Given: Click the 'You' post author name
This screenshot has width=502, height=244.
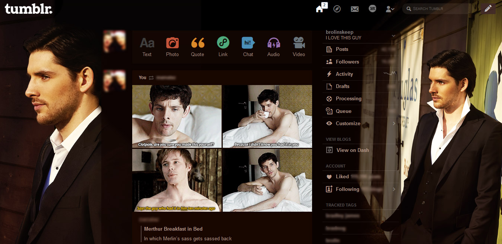Looking at the screenshot, I should point(143,78).
